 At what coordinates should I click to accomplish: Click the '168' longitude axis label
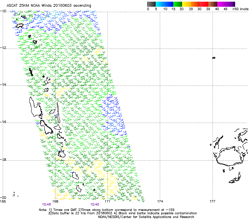click(x=55, y=201)
